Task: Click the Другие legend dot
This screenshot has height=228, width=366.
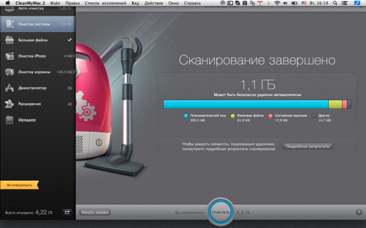Action: coord(314,116)
